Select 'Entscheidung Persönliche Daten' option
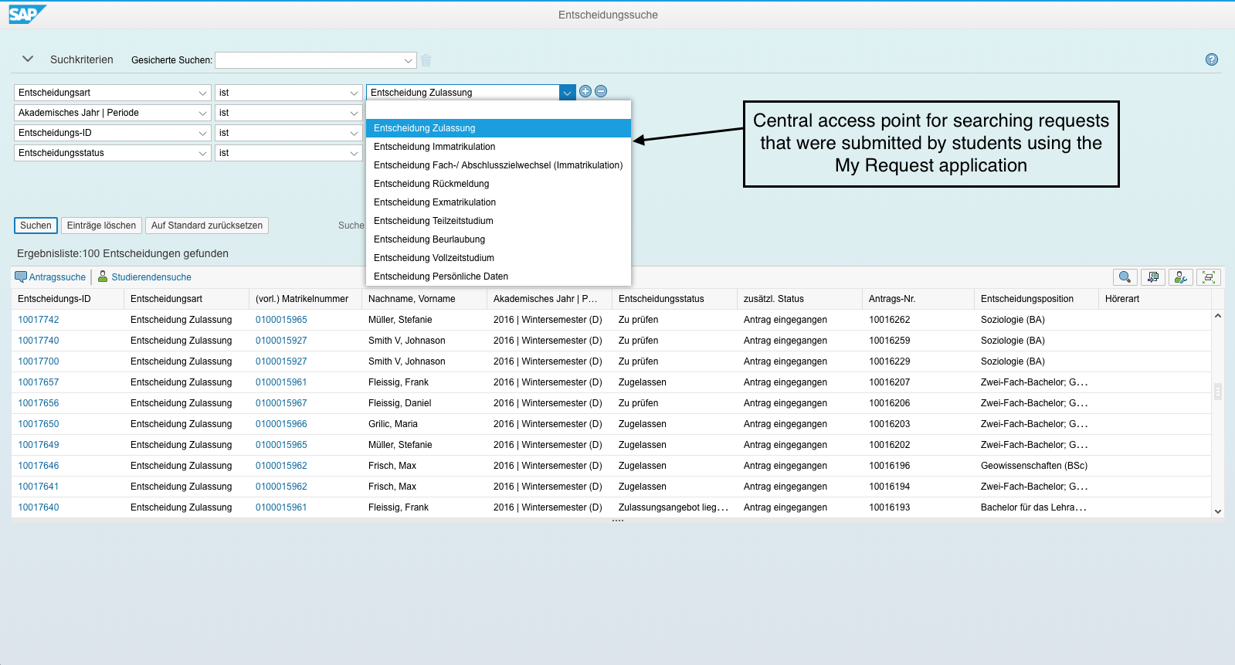Viewport: 1235px width, 665px height. pyautogui.click(x=499, y=277)
